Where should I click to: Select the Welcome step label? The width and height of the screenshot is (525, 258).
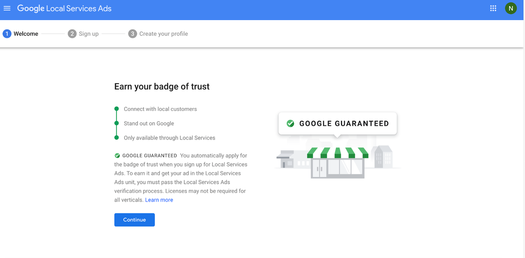point(26,34)
